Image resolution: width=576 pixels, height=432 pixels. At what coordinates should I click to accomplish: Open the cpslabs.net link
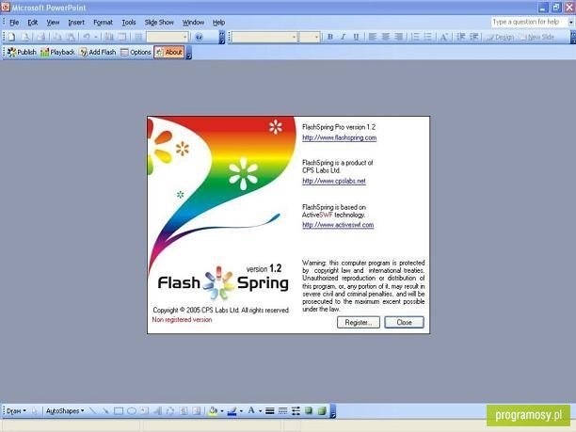click(334, 181)
